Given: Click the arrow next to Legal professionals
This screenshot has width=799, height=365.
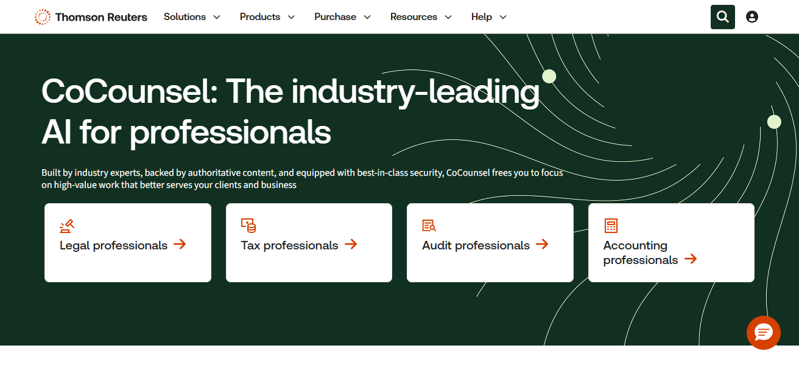Looking at the screenshot, I should 180,245.
